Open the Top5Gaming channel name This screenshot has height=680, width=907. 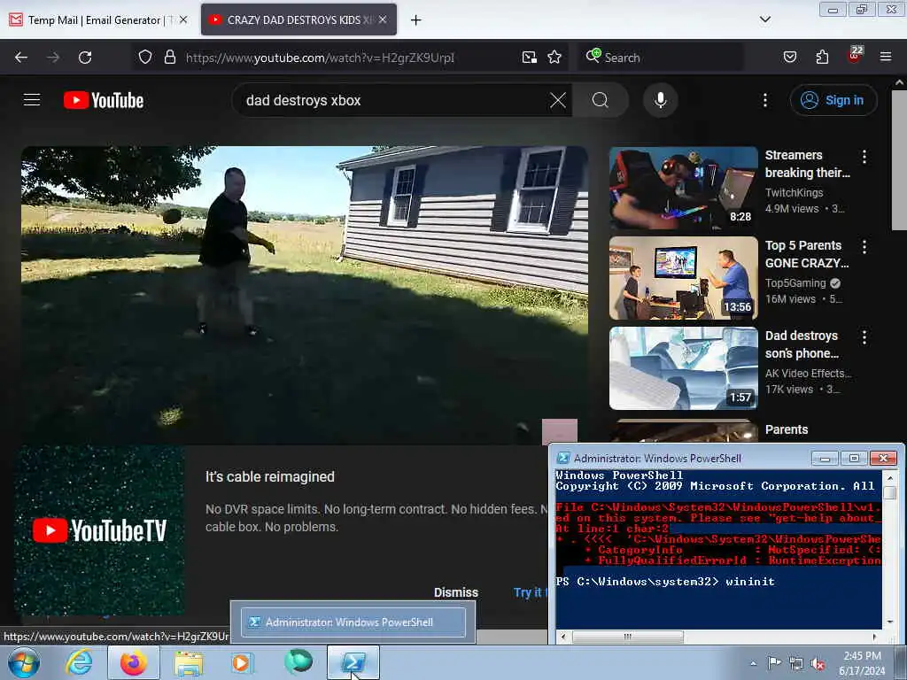point(795,282)
